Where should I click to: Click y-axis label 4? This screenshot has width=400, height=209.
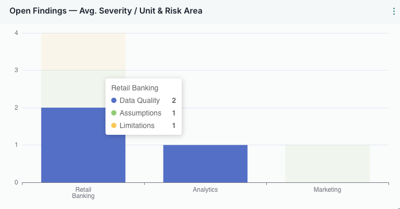(17, 33)
